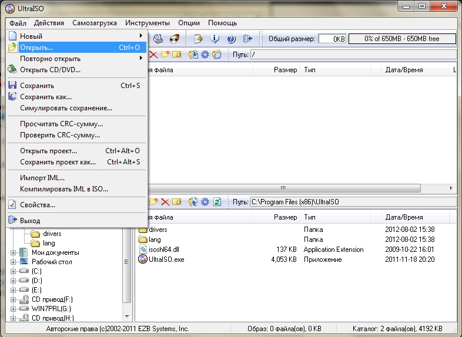This screenshot has width=462, height=337.
Task: Click Выход to quit
Action: coord(76,220)
